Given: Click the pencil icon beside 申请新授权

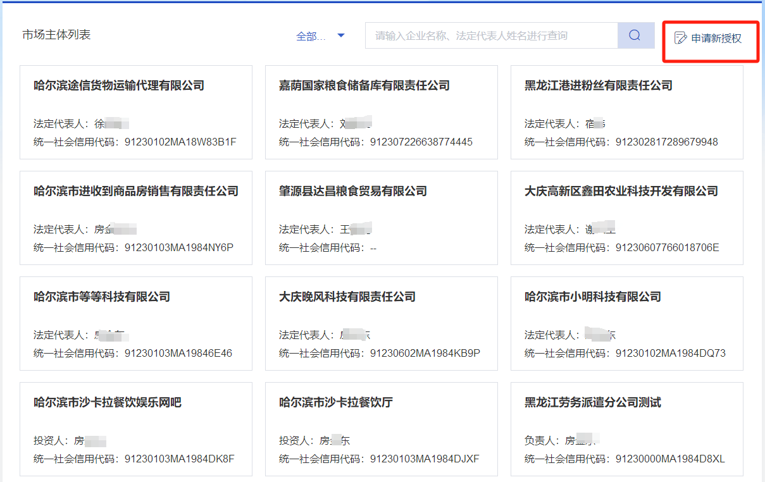Looking at the screenshot, I should tap(680, 38).
